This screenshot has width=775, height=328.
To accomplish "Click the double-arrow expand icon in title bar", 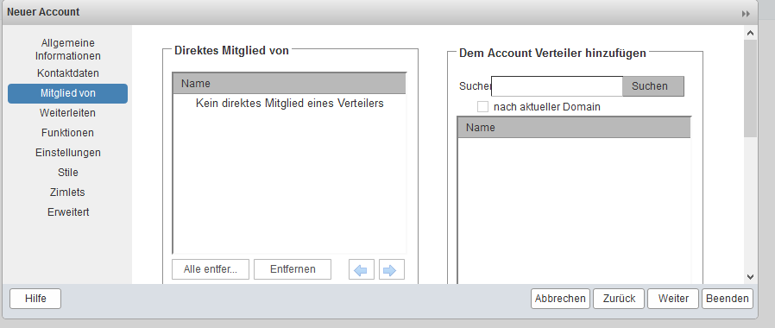I will point(746,14).
